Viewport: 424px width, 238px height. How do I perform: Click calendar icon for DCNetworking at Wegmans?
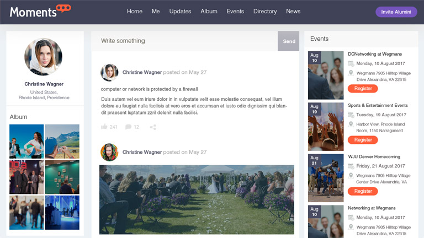[x=351, y=63]
